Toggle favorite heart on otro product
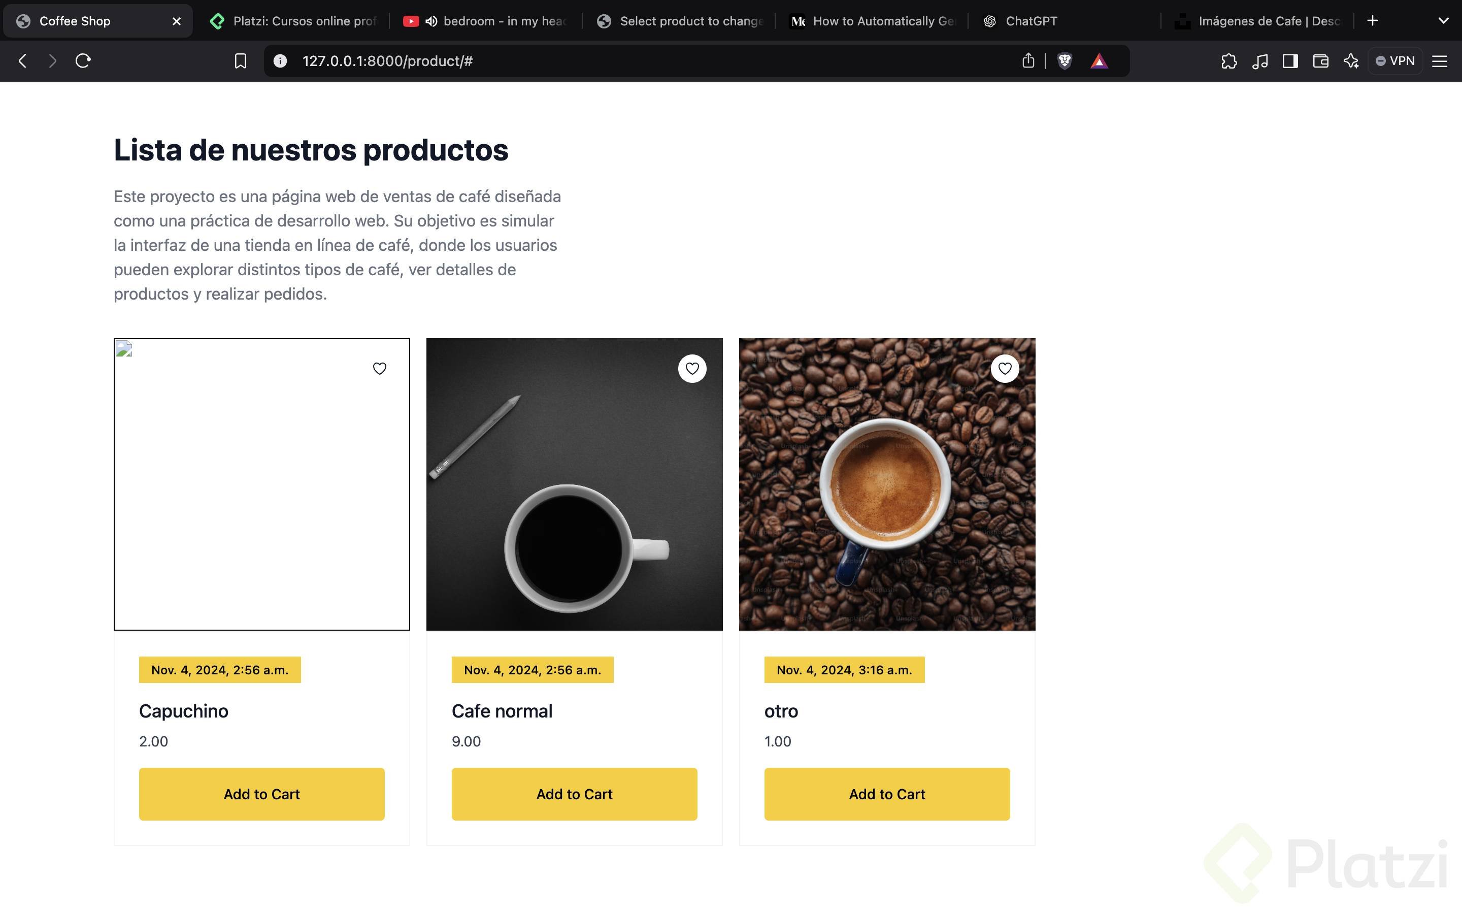Image resolution: width=1462 pixels, height=913 pixels. [x=1005, y=368]
